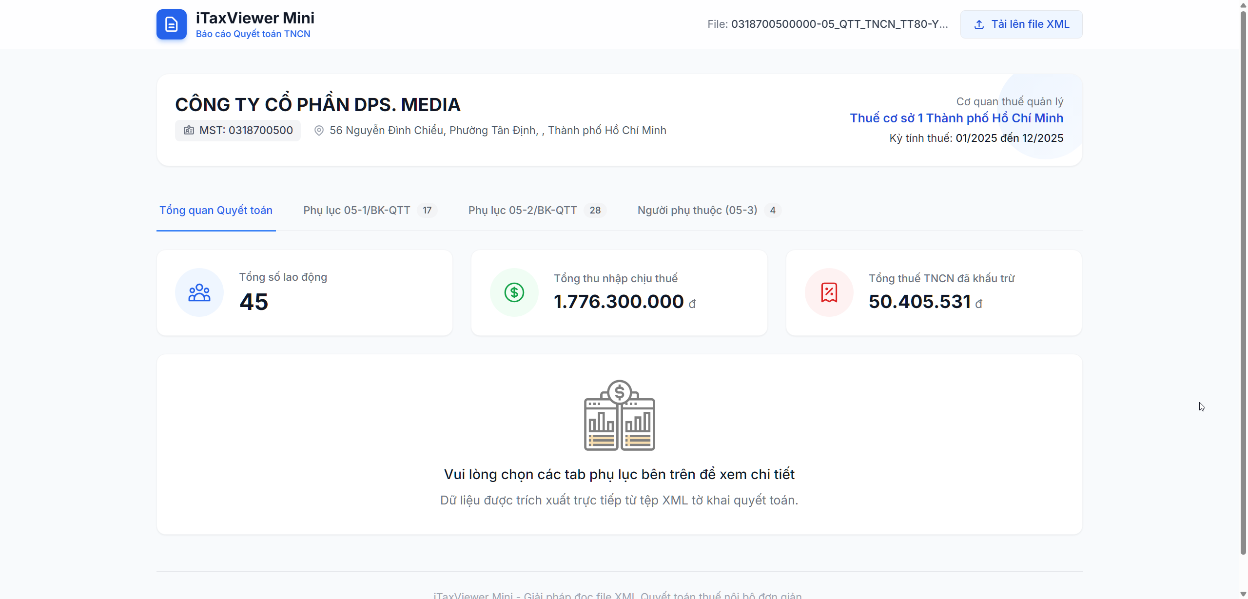
Task: Click Dữ liệu được trích xuất description text
Action: pos(619,501)
